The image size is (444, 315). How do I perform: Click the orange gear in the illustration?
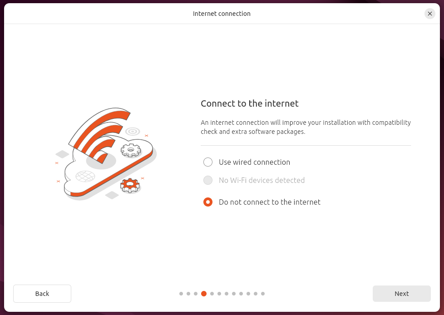[x=130, y=185]
